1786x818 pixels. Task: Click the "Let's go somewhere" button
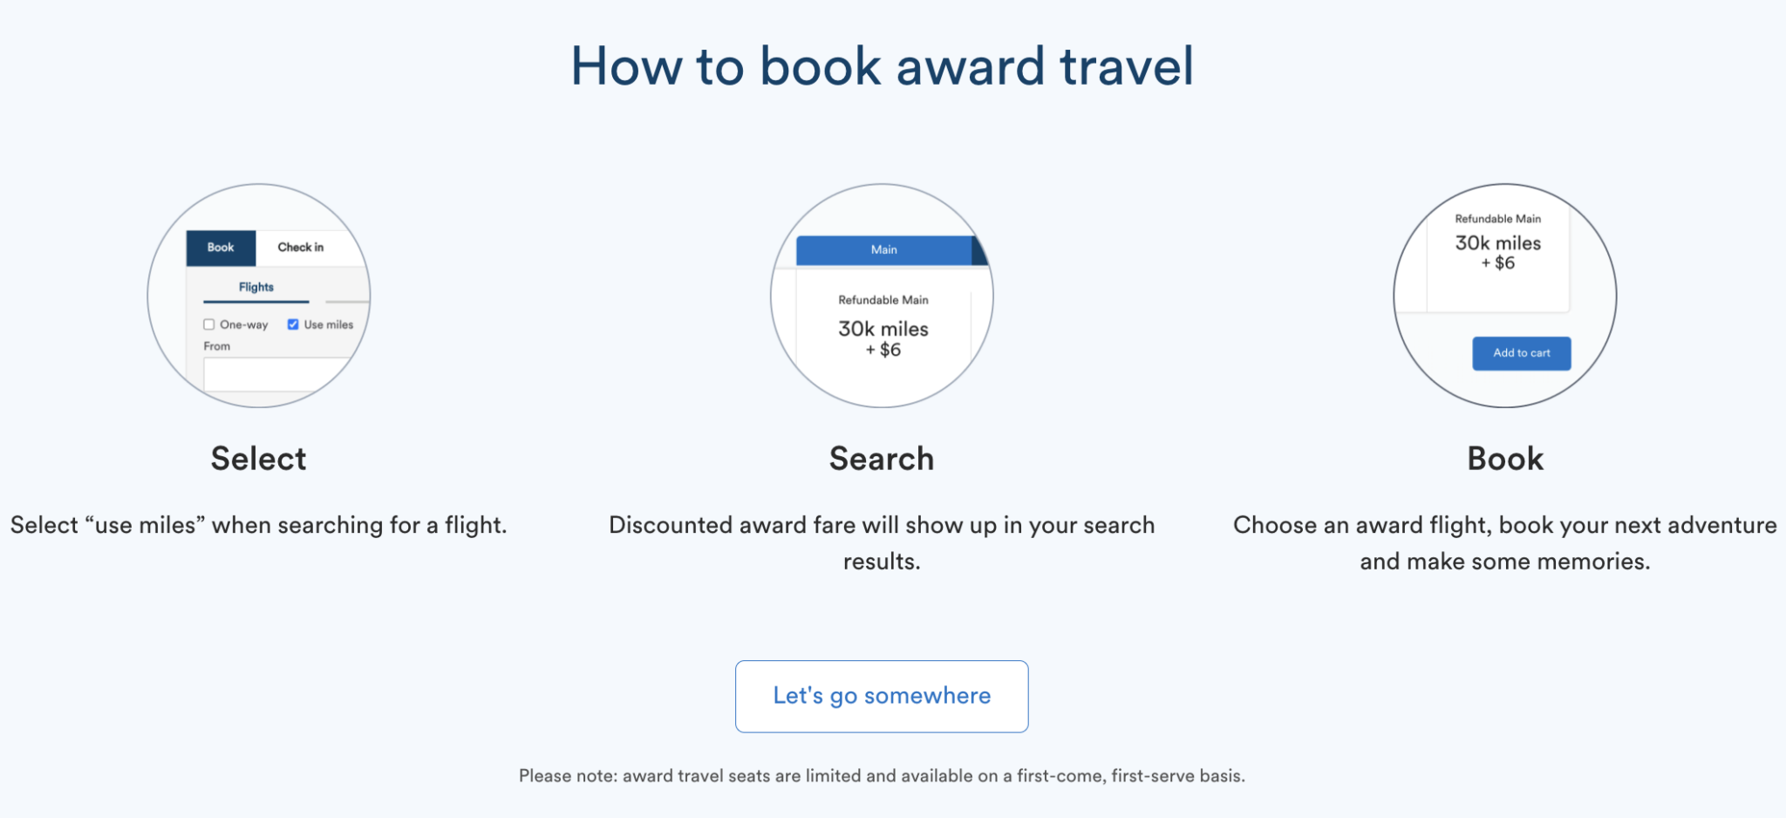(882, 696)
